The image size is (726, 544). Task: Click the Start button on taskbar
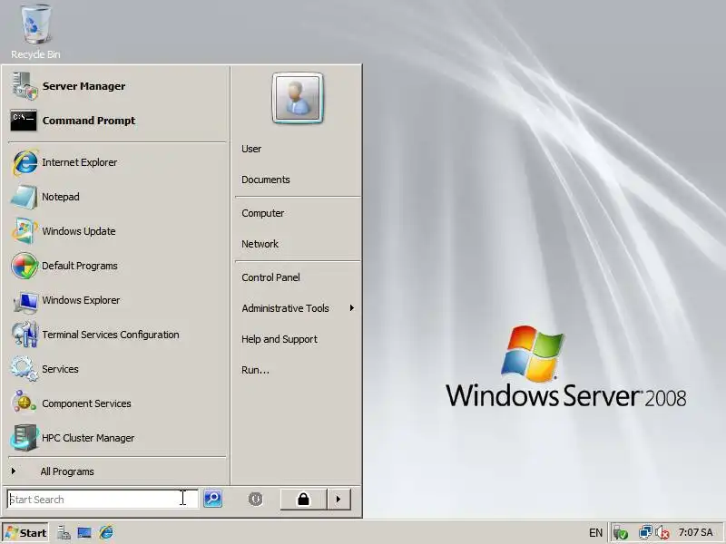25,533
